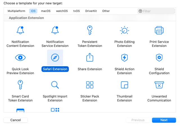The height and width of the screenshot is (126, 180).
Task: Click the 'Persistent Token Extension' label
Action: 90,44
